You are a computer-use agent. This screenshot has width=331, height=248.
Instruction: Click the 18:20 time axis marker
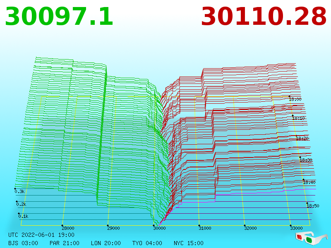(x=302, y=138)
